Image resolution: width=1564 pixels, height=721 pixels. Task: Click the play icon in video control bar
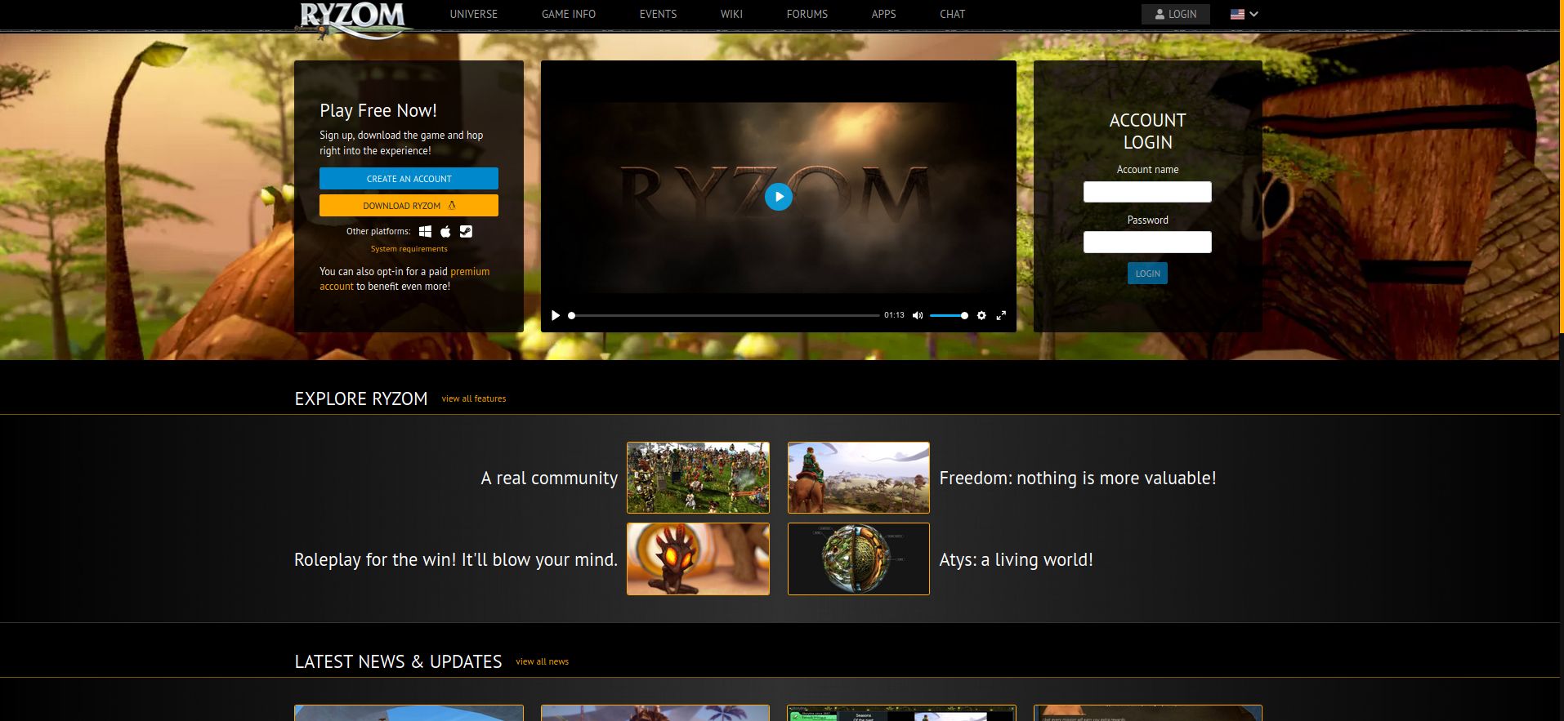[556, 315]
